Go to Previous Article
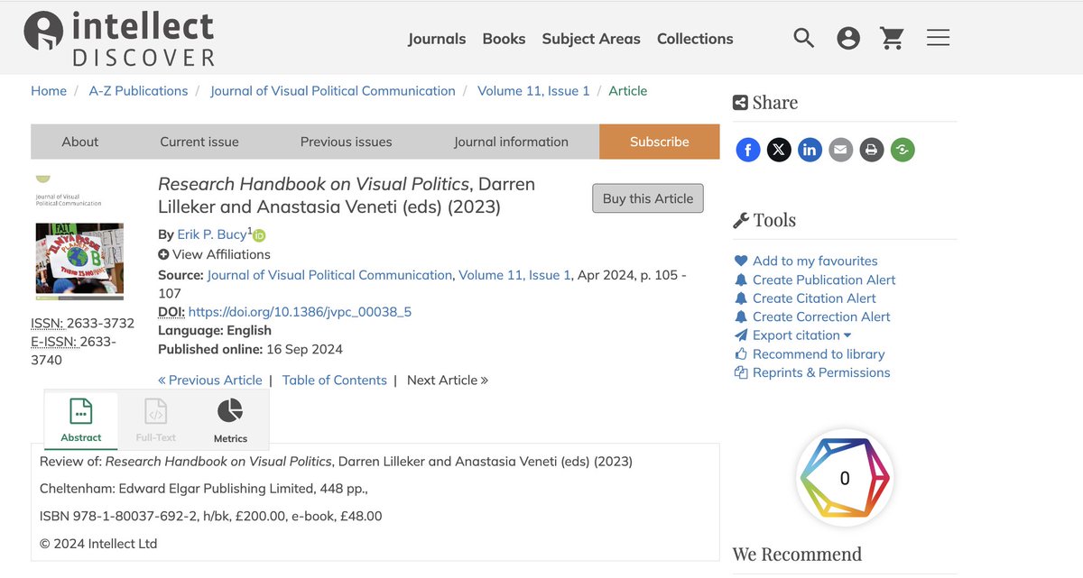The height and width of the screenshot is (578, 1083). tap(210, 381)
